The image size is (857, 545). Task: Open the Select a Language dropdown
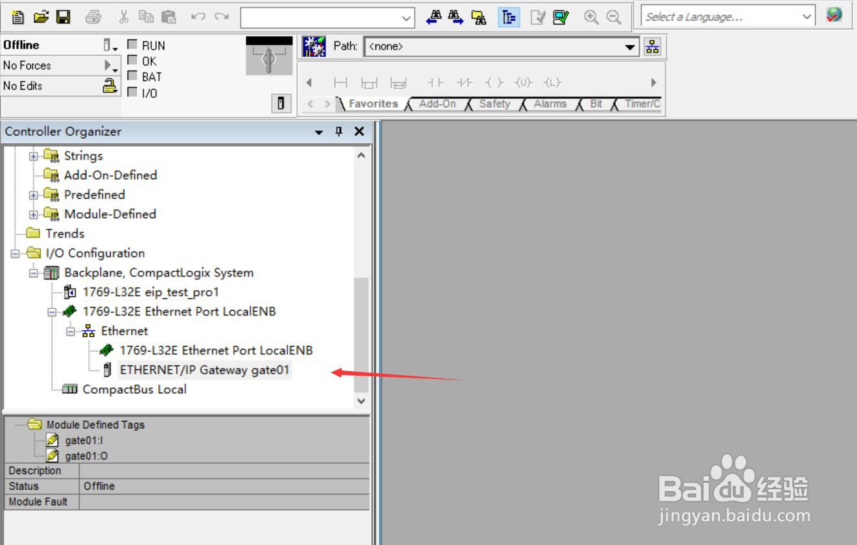(807, 16)
